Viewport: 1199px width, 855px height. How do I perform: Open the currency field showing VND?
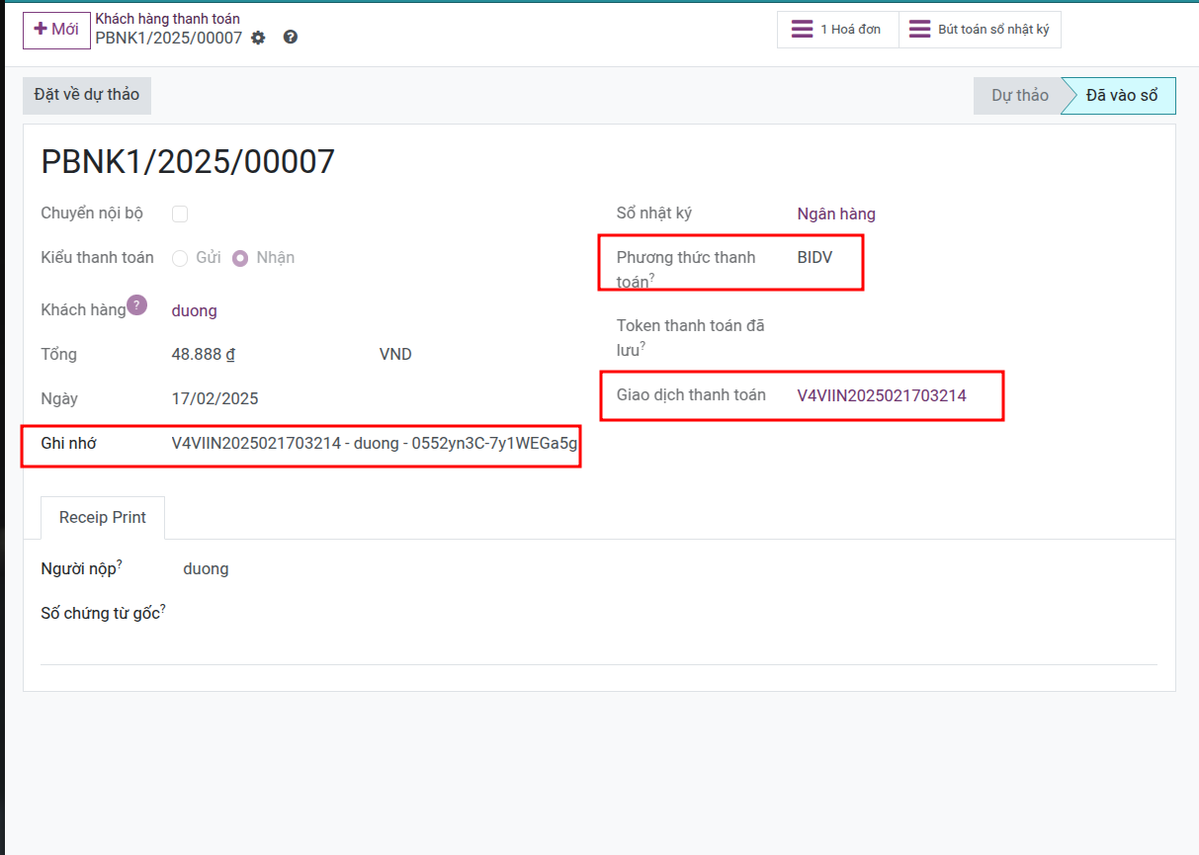click(x=395, y=354)
